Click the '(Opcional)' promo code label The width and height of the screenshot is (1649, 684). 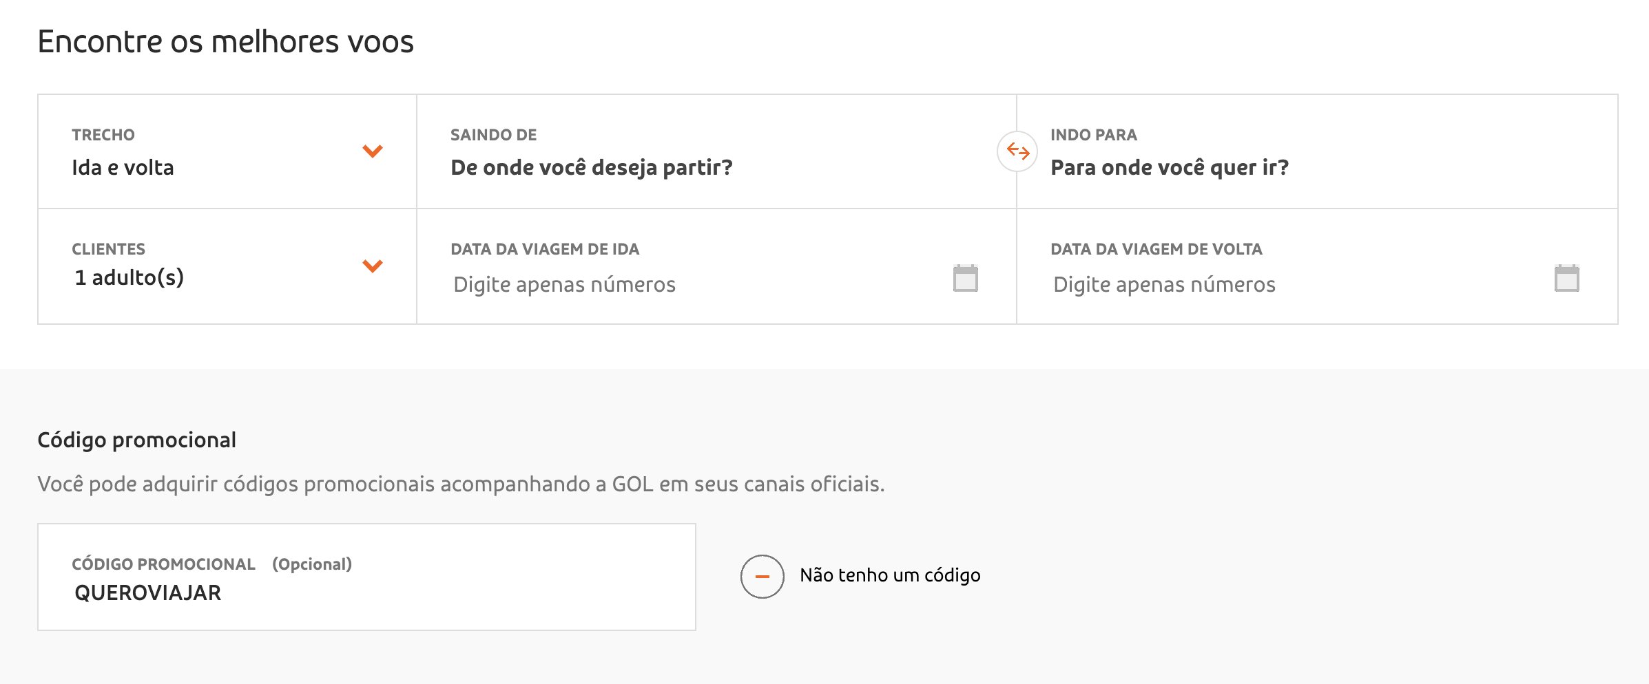(312, 564)
